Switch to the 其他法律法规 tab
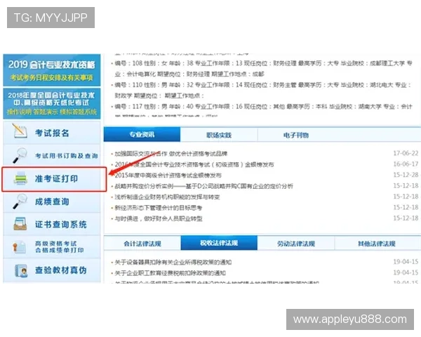This screenshot has width=421, height=337. 376,244
